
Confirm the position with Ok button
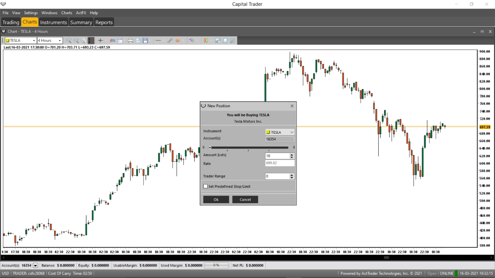216,200
